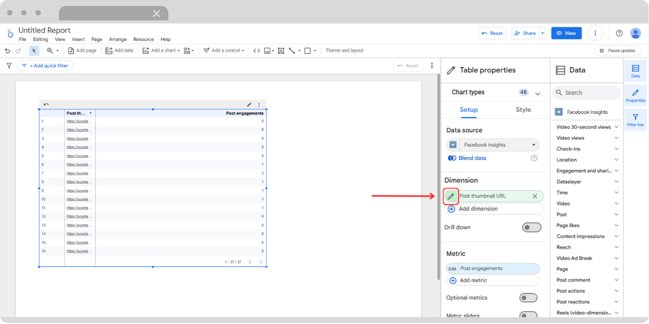Click the three-dot more options by View

595,33
